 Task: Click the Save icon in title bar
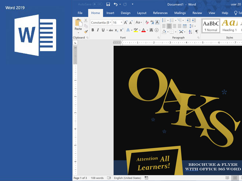point(108,4)
